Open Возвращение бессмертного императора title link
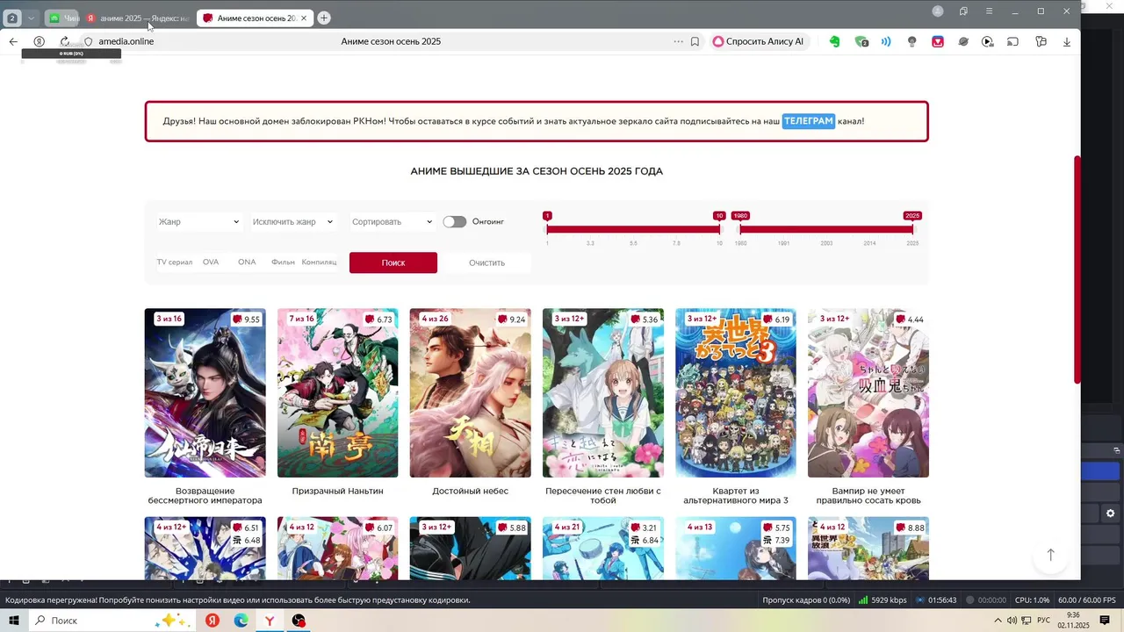The width and height of the screenshot is (1124, 632). tap(205, 496)
